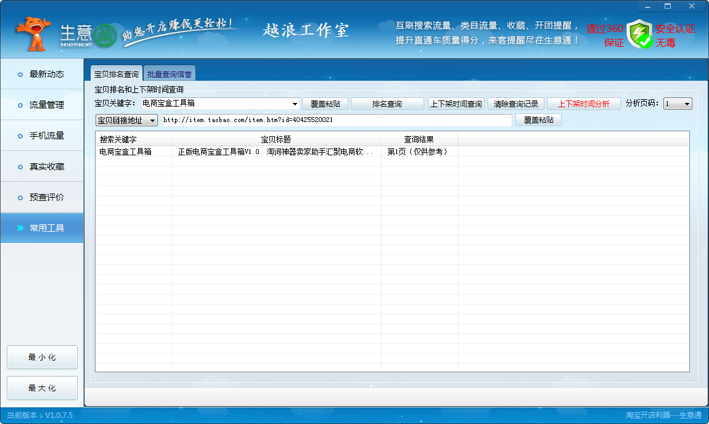This screenshot has width=709, height=424.
Task: Click the 搜索关键字 column header
Action: (133, 139)
